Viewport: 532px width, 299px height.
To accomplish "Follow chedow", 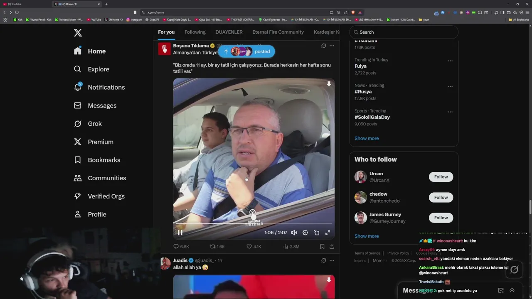I will [x=441, y=197].
